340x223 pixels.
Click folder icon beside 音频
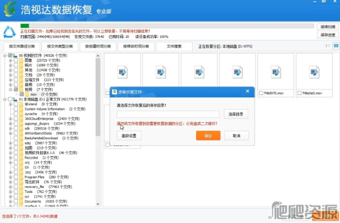21,85
